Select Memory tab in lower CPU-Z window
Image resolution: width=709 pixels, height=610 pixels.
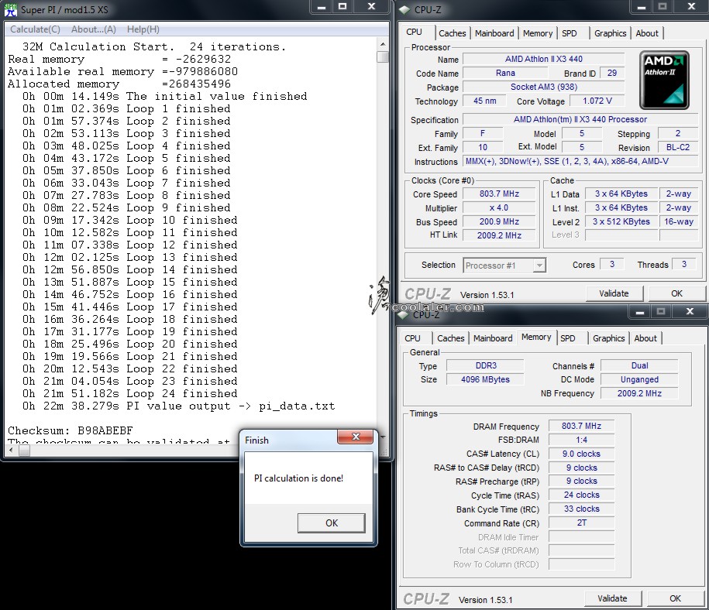tap(536, 337)
